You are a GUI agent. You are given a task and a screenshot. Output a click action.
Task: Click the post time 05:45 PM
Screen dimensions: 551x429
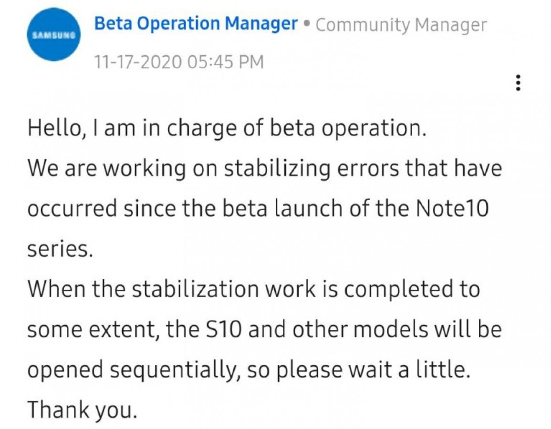tap(226, 62)
